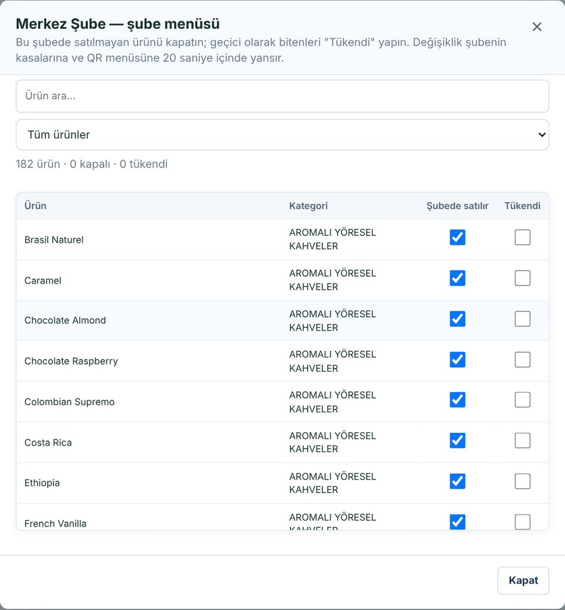Mark Colombian Supremo as Tükendi
The height and width of the screenshot is (610, 565).
tap(522, 400)
